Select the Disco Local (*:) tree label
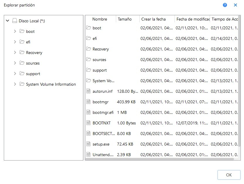This screenshot has width=244, height=184. coord(32,21)
